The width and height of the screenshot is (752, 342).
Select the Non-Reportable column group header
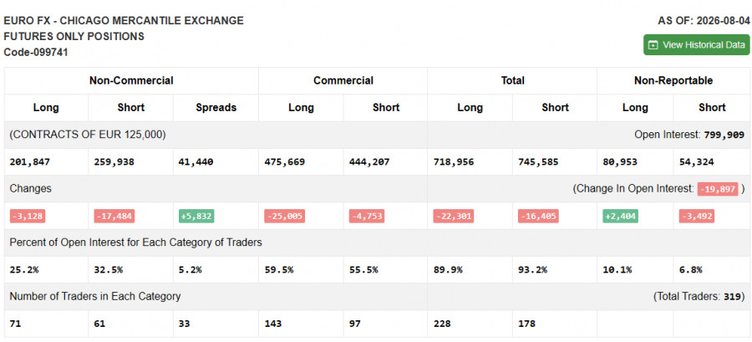(673, 80)
